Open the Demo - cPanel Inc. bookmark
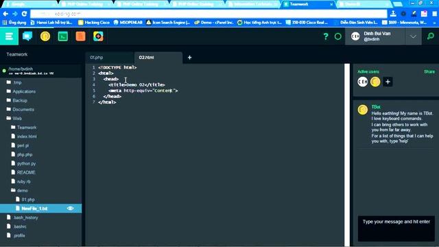Image resolution: width=439 pixels, height=247 pixels. tap(213, 23)
